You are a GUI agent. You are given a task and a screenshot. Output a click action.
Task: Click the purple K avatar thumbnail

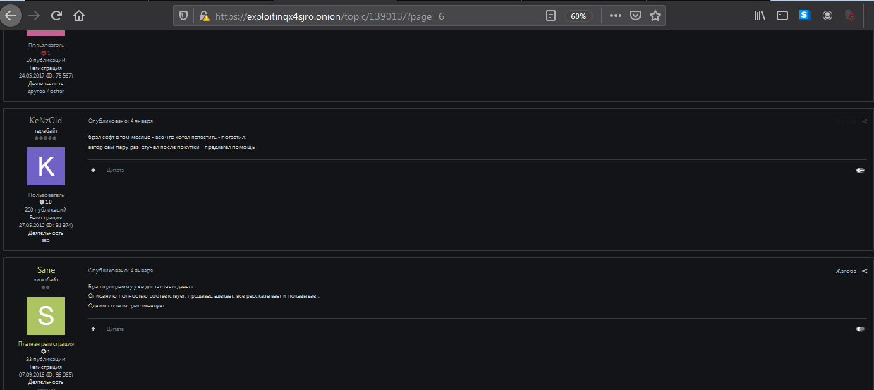(x=46, y=166)
